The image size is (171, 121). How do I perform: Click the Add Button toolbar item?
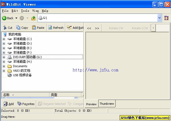(75, 28)
